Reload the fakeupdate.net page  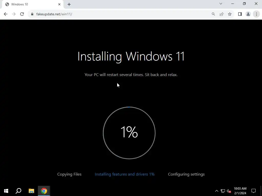[x=22, y=14]
